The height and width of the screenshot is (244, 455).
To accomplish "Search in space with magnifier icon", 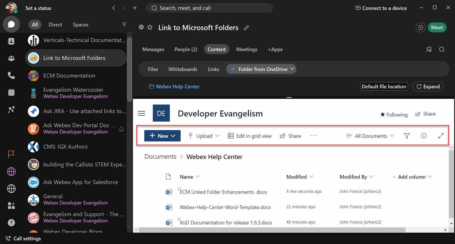I will click(442, 49).
